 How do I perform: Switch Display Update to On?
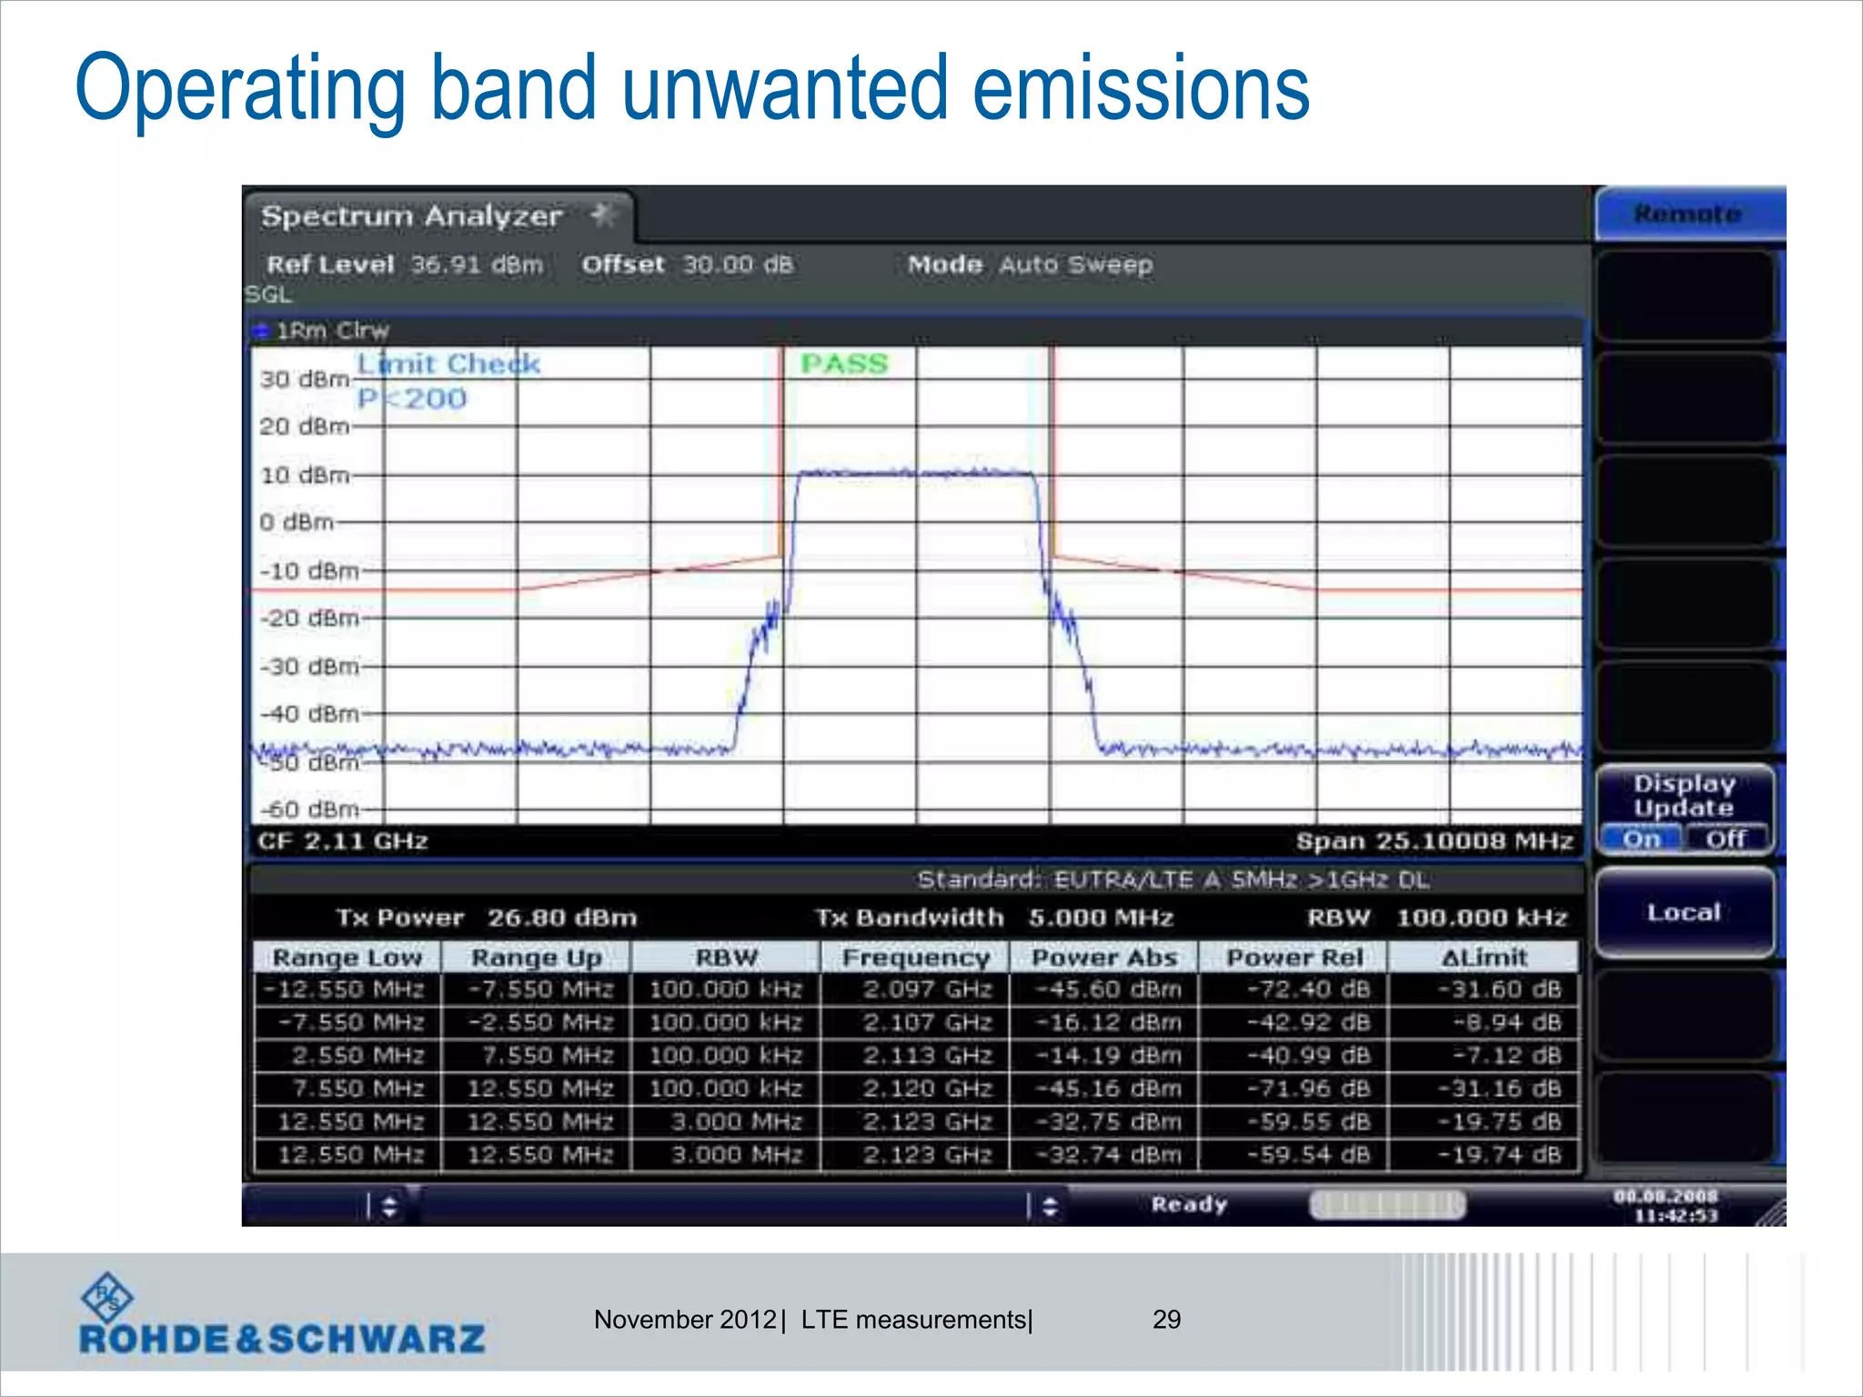pyautogui.click(x=1641, y=839)
